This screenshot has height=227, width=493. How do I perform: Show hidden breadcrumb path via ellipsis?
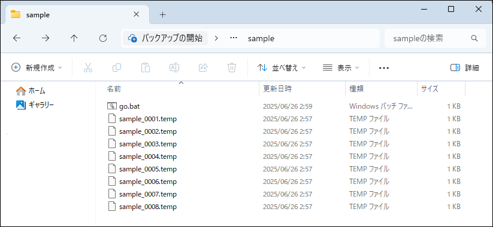(x=233, y=38)
